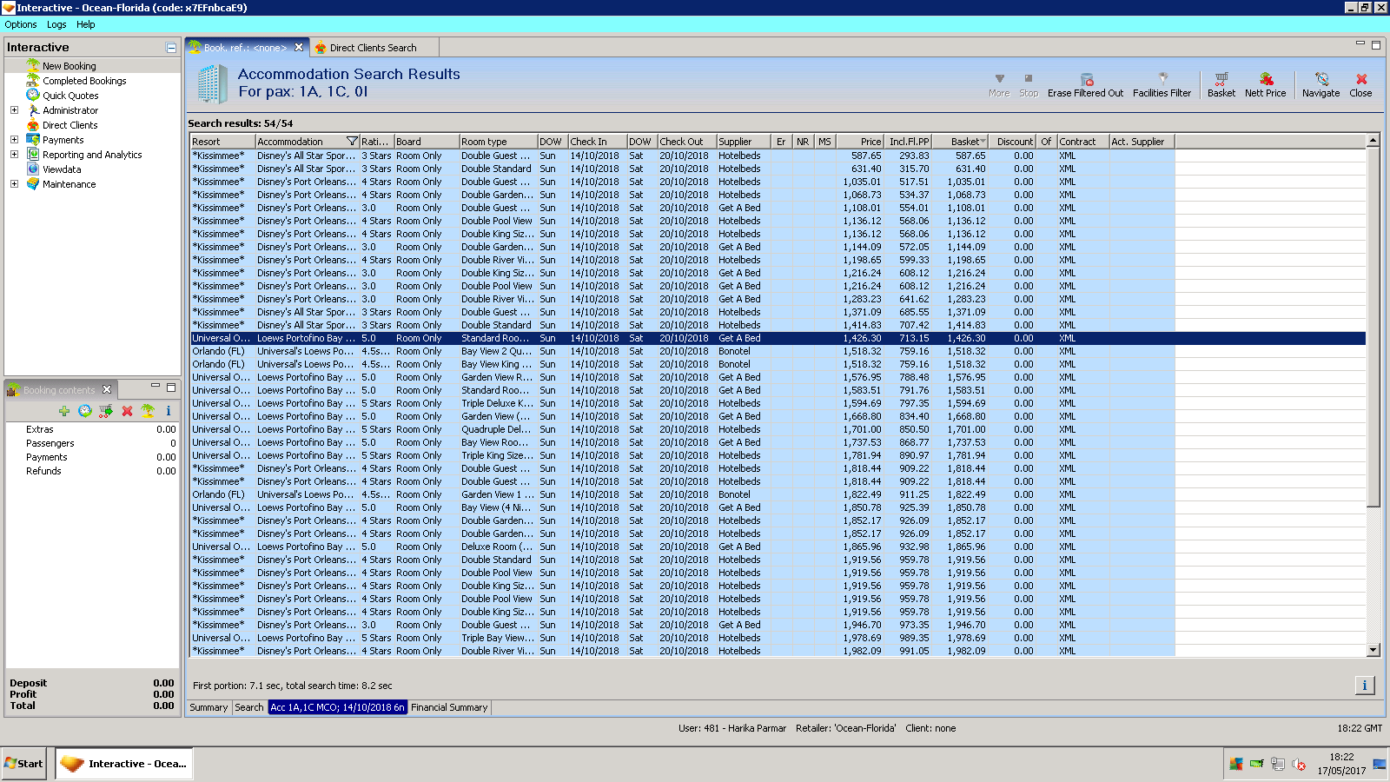Open the Logs menu
This screenshot has width=1390, height=782.
(56, 24)
